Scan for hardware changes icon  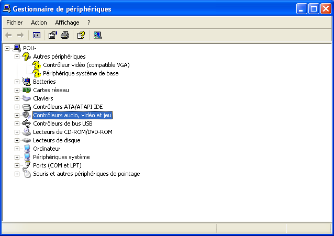97,35
